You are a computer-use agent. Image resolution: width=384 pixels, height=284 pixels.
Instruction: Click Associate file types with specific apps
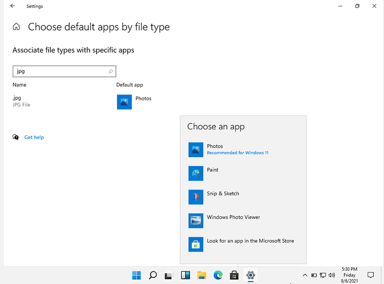pyautogui.click(x=73, y=50)
